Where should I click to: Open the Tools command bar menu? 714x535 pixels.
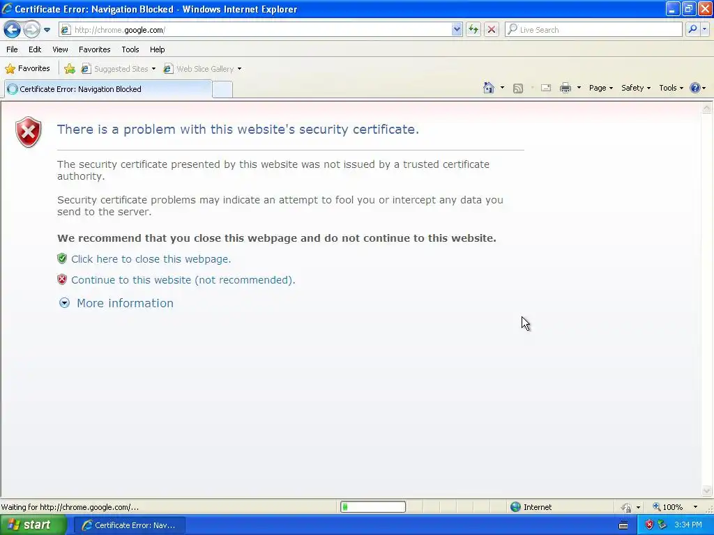(671, 88)
